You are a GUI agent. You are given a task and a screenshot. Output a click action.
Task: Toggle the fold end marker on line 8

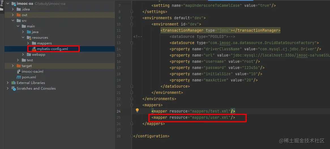point(132,12)
